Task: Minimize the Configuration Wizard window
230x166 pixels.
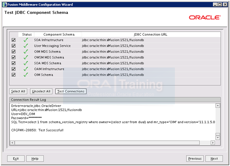Action: 215,4
